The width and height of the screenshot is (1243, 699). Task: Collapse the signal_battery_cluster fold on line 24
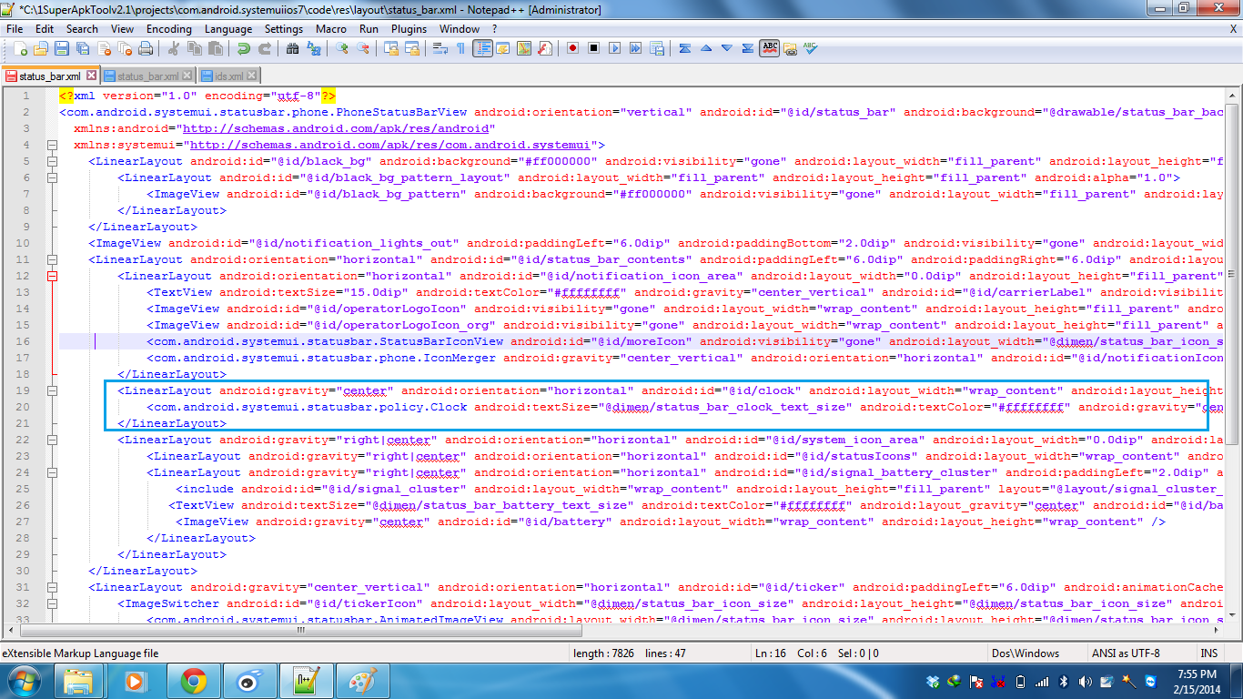(52, 472)
